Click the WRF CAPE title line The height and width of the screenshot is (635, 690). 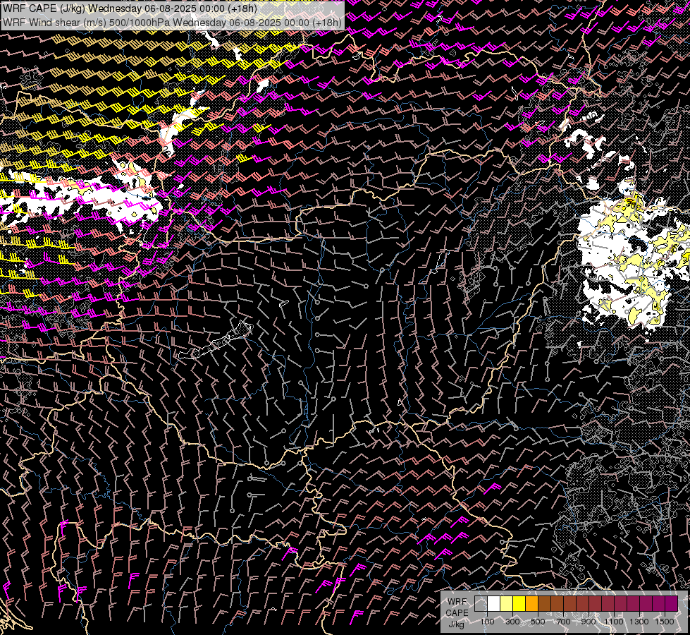pyautogui.click(x=130, y=8)
